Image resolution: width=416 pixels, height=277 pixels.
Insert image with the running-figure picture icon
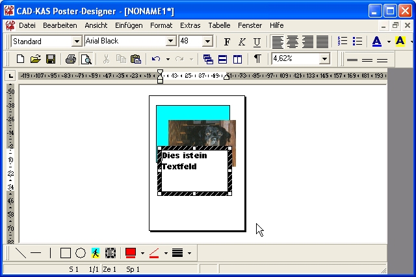[x=96, y=253]
